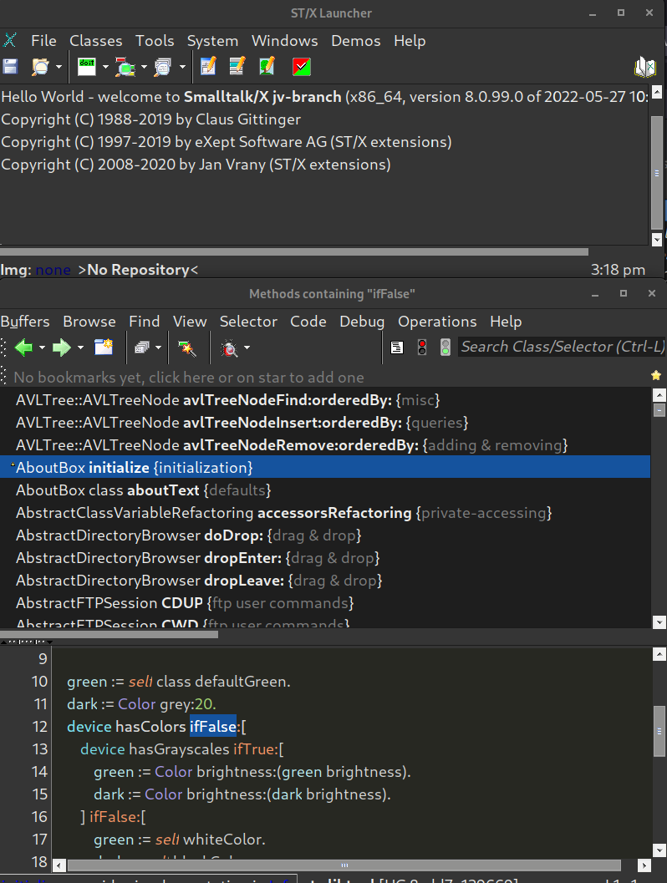
Task: Open the 'doit' workspace icon
Action: tap(87, 67)
